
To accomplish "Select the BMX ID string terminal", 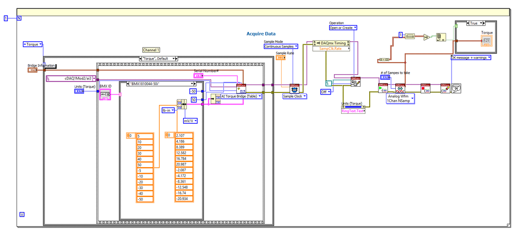I will 105,95.
